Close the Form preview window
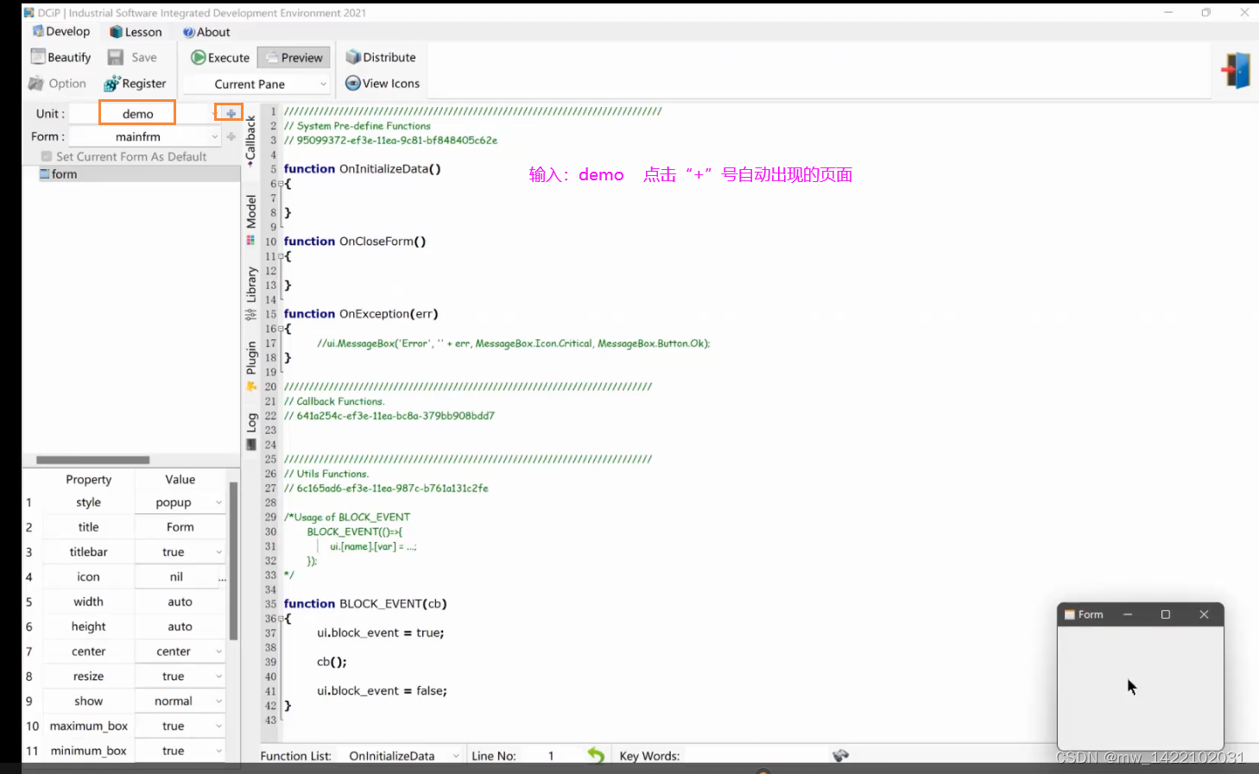The width and height of the screenshot is (1259, 774). click(x=1204, y=614)
